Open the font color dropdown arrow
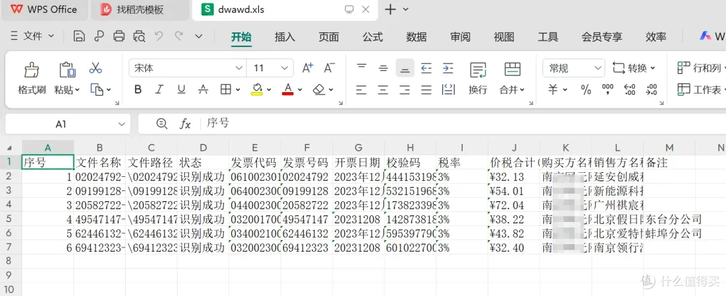Image resolution: width=726 pixels, height=296 pixels. click(300, 90)
